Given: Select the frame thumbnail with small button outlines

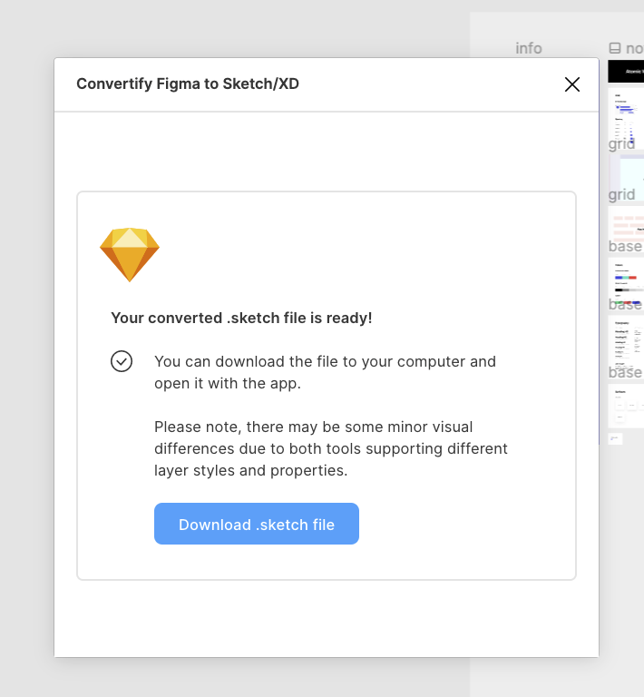Looking at the screenshot, I should pyautogui.click(x=626, y=406).
